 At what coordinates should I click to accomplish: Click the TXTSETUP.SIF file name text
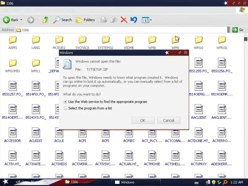click(x=97, y=69)
